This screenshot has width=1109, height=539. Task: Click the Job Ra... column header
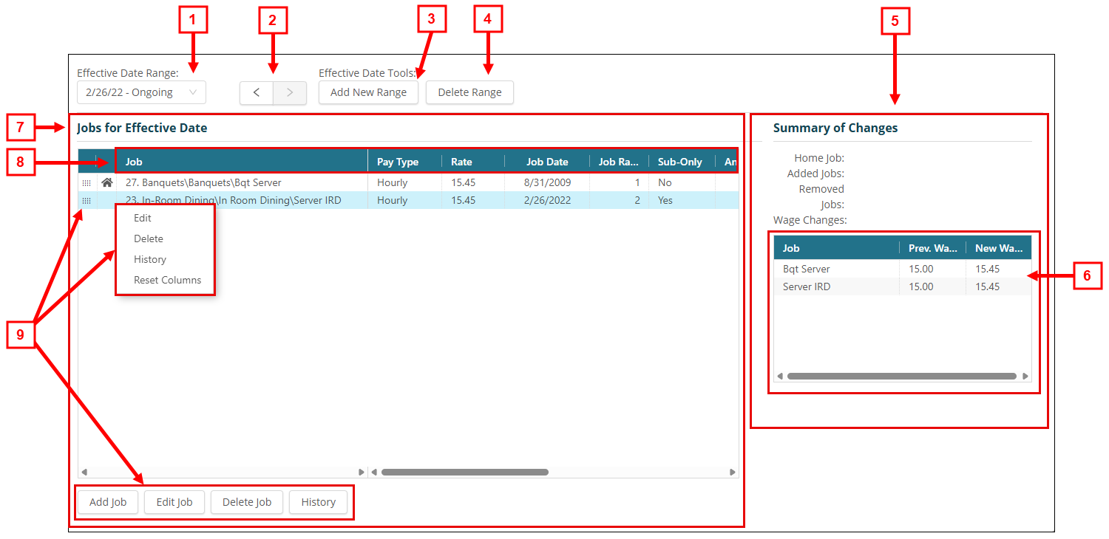619,162
